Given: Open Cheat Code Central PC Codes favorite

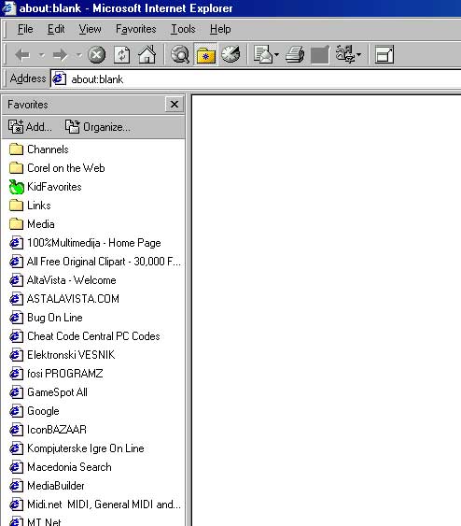Looking at the screenshot, I should click(85, 336).
